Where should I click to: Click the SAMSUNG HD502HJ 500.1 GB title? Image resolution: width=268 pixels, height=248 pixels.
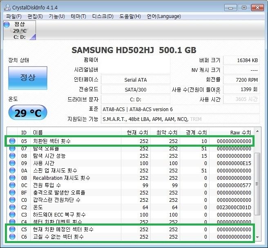click(x=134, y=50)
